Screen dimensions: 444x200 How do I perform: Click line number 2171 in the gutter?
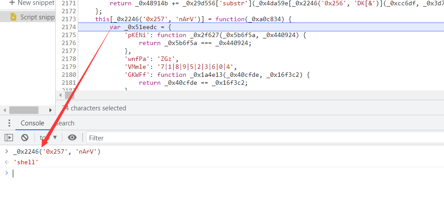click(69, 3)
